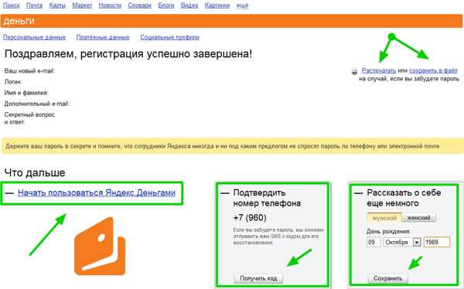Open Блоги in top navigation
This screenshot has height=289, width=464.
166,5
